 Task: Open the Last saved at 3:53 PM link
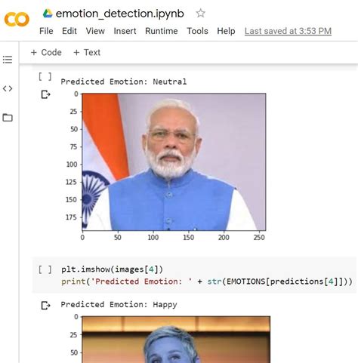coord(288,31)
